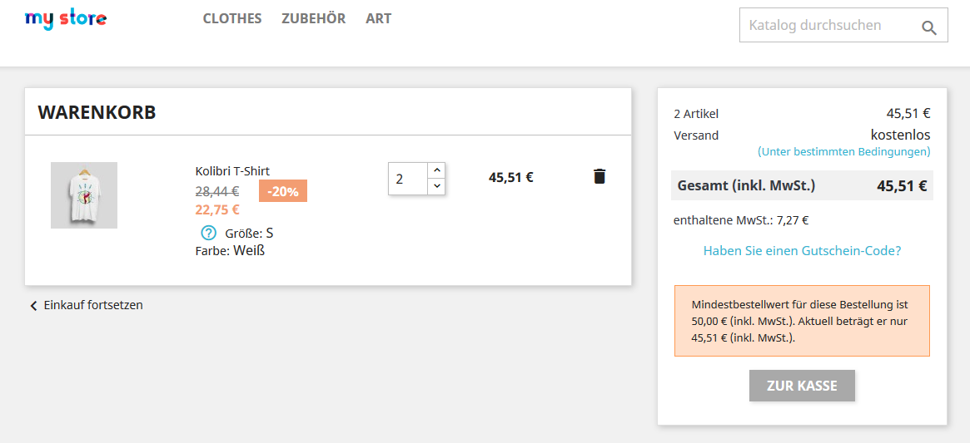Click Unter bestimmten Bedingungen shipping link

(x=843, y=152)
